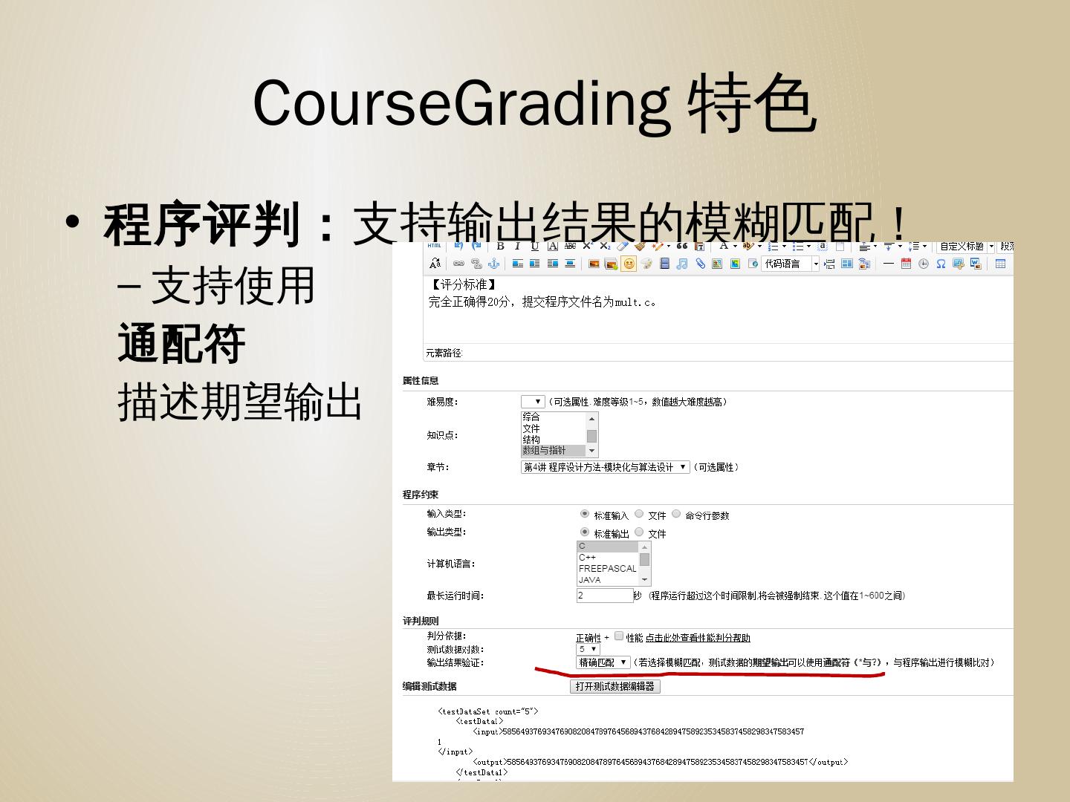Image resolution: width=1070 pixels, height=802 pixels.
Task: Enable the 性能 scoring checkbox
Action: [x=619, y=636]
